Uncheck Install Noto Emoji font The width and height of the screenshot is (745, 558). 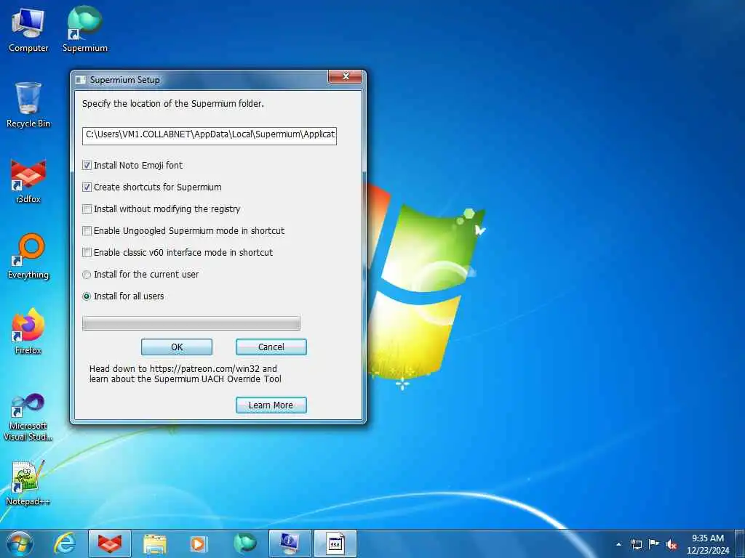pos(87,165)
